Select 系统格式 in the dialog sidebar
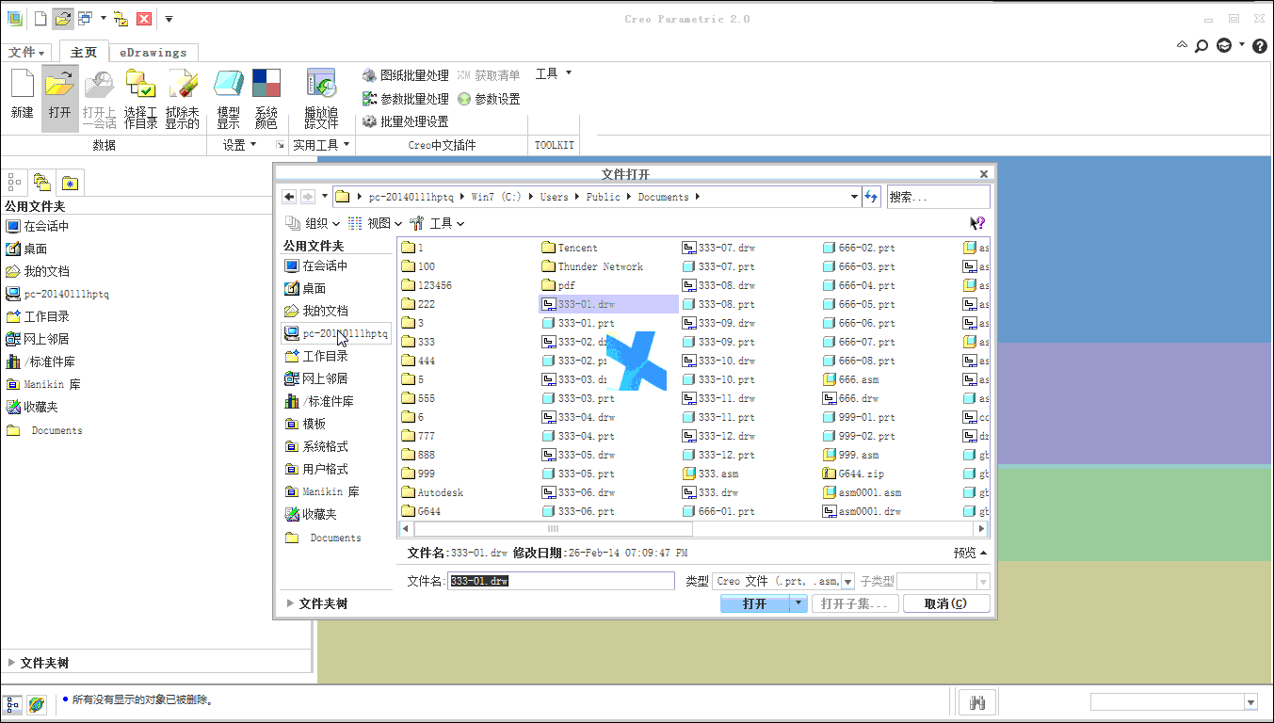The height and width of the screenshot is (723, 1274). (x=317, y=446)
